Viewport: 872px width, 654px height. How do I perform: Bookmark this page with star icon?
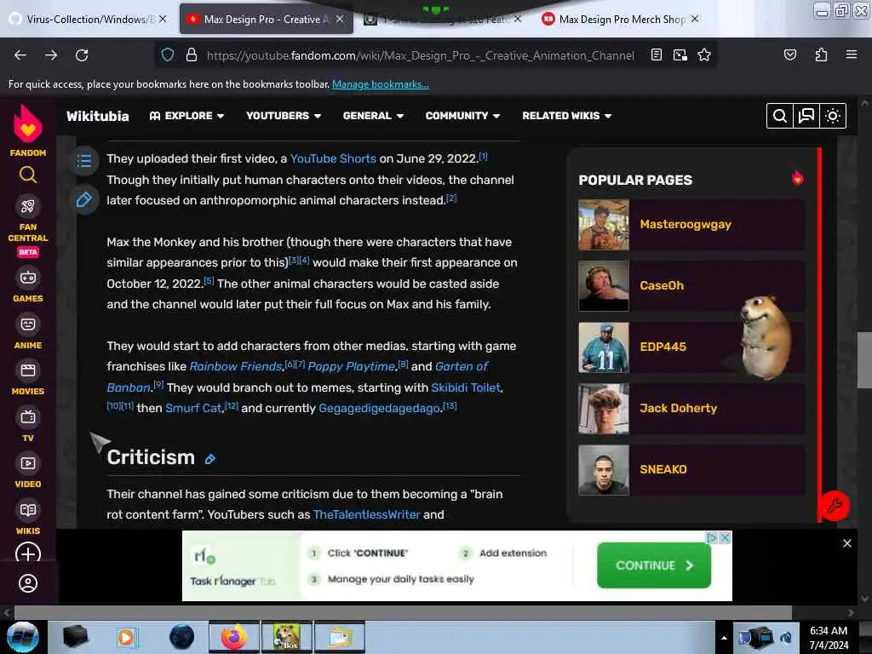coord(704,55)
